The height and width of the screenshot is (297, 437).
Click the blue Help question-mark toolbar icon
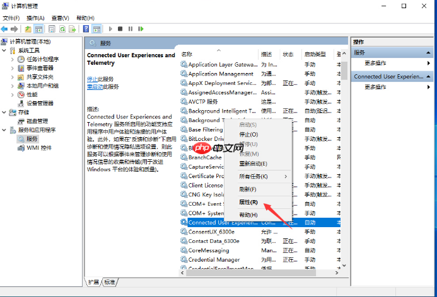(86, 29)
